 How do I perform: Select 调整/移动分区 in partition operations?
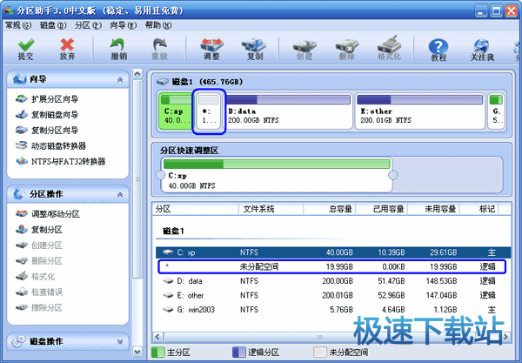48,214
